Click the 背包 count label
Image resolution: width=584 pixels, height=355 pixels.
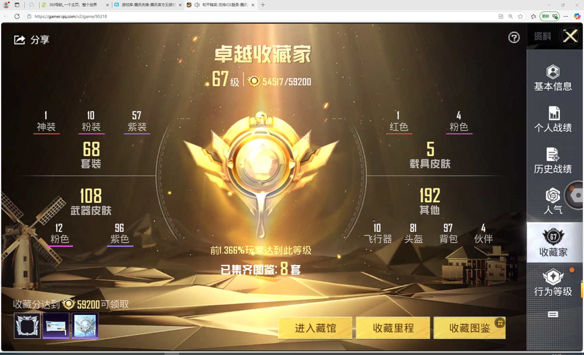448,233
